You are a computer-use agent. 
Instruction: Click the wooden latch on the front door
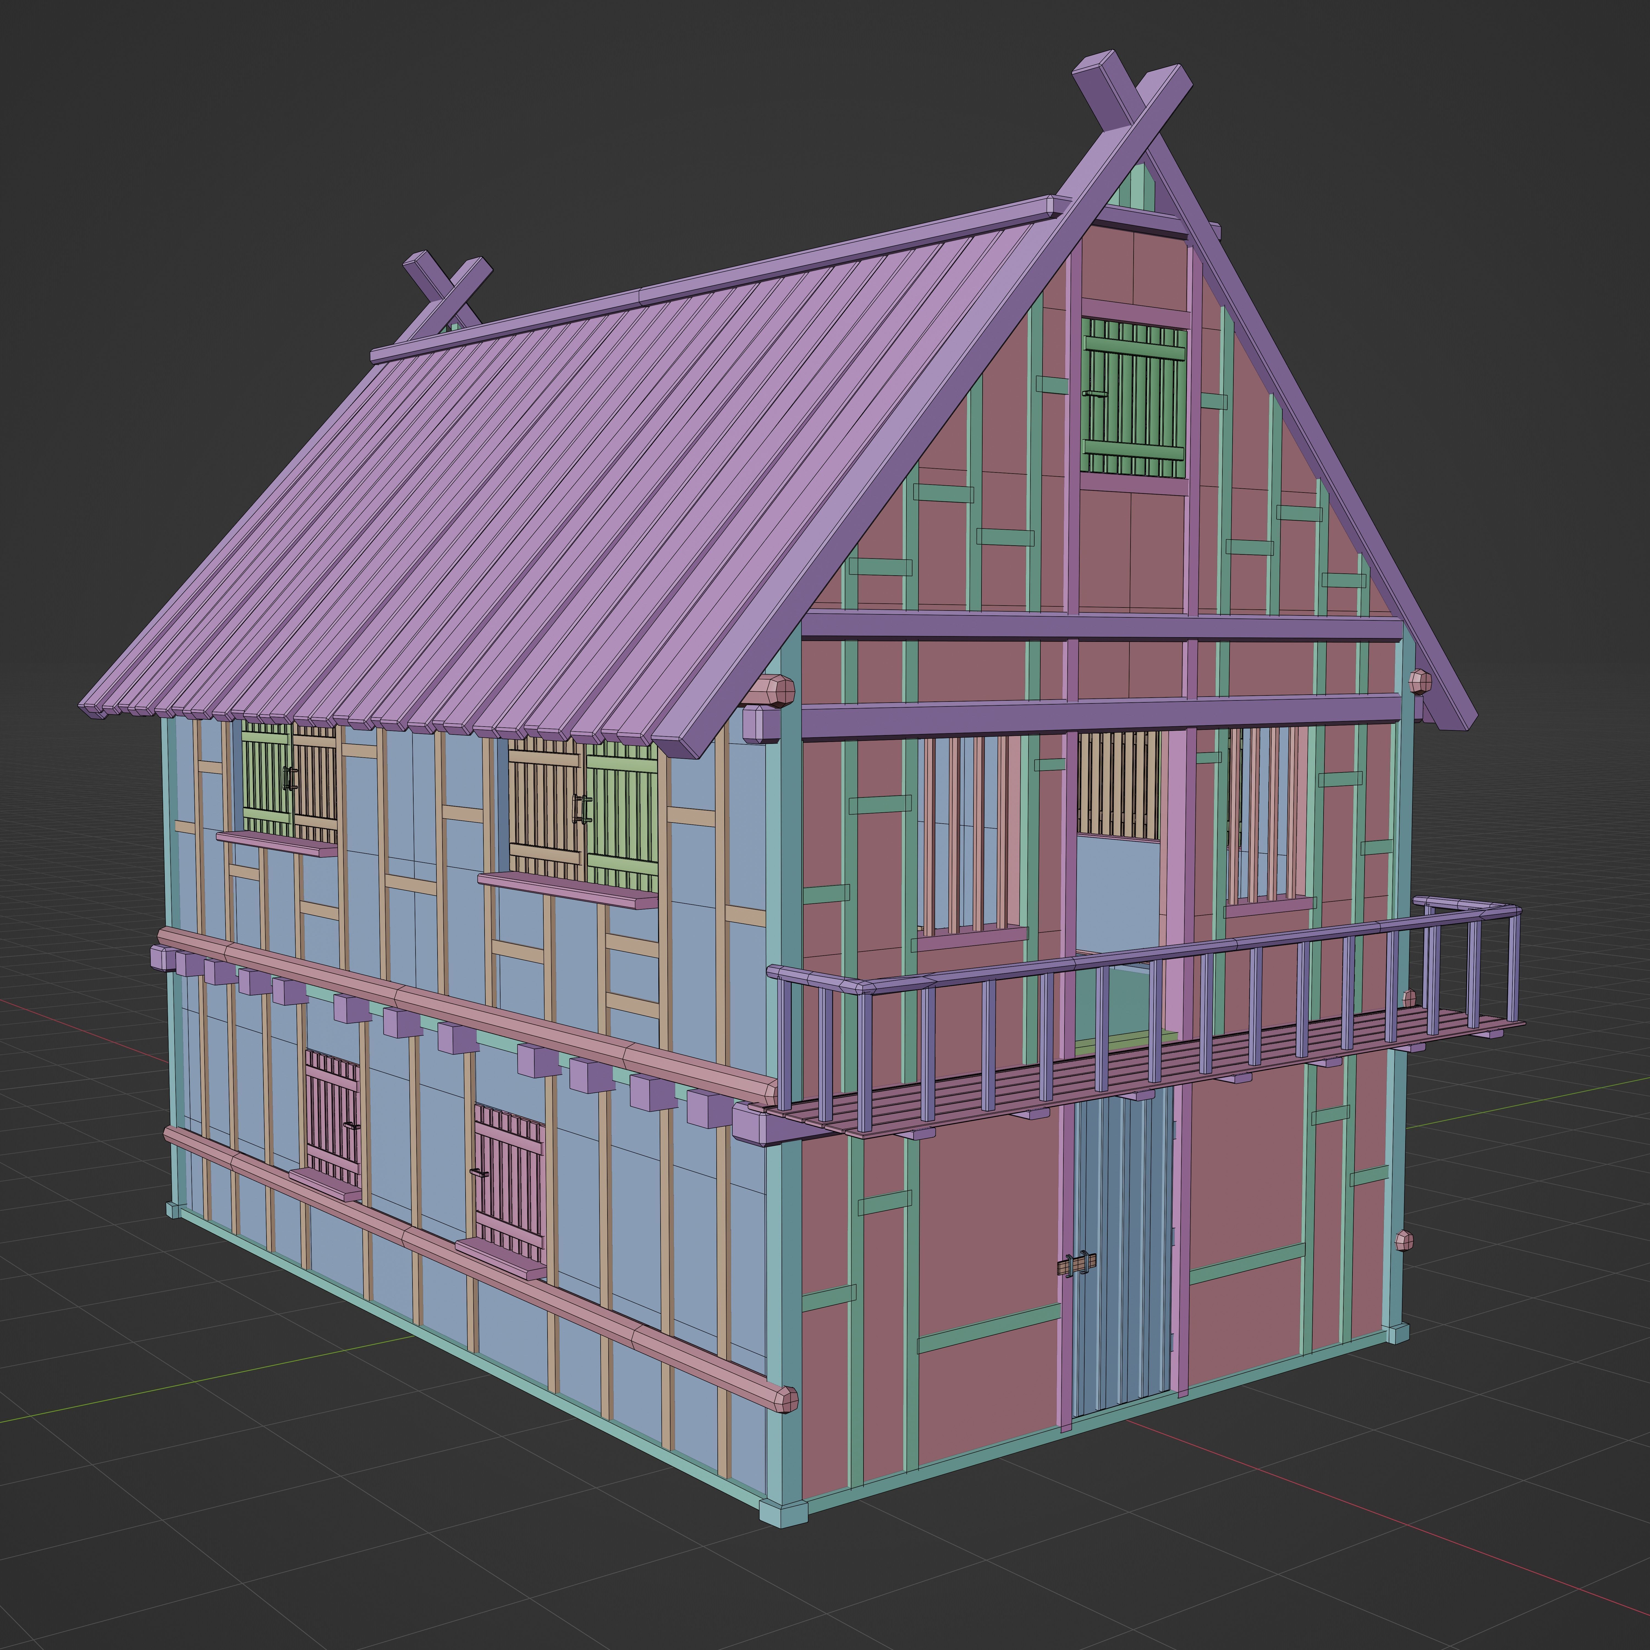point(1077,1264)
